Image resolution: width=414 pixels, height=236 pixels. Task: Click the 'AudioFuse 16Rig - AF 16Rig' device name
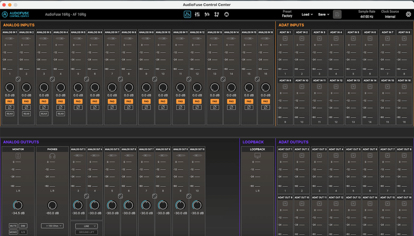(x=65, y=14)
